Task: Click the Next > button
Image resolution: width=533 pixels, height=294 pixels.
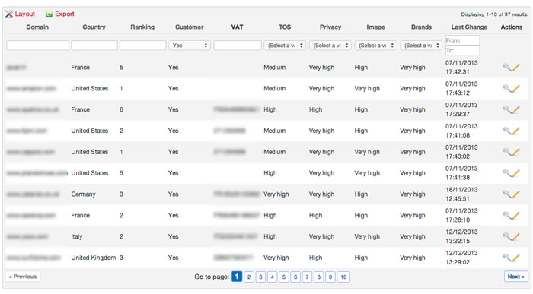Action: (516, 277)
